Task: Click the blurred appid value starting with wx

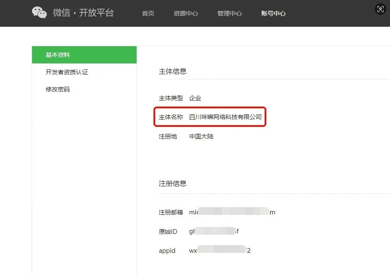Action: coord(220,250)
